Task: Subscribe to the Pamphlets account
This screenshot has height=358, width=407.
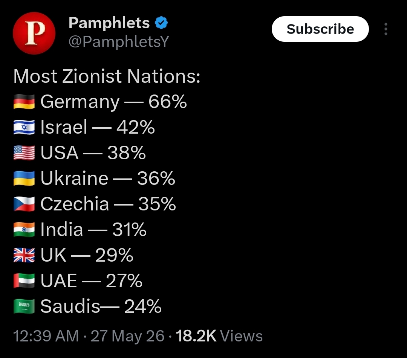Action: coord(320,29)
